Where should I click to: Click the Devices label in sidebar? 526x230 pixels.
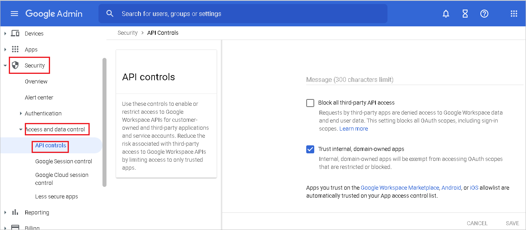34,34
